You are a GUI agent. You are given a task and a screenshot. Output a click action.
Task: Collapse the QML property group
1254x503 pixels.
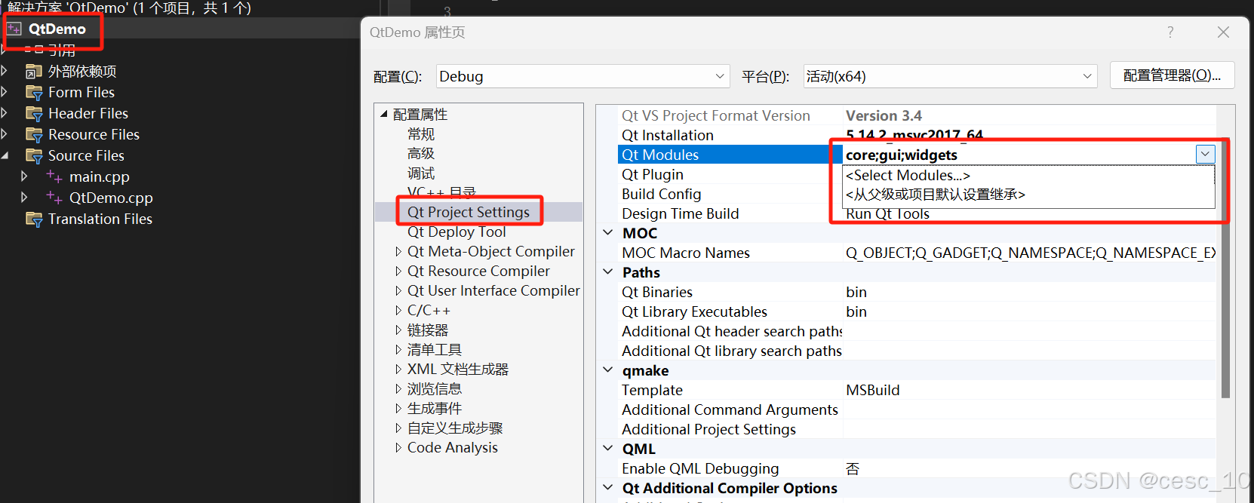pyautogui.click(x=608, y=449)
